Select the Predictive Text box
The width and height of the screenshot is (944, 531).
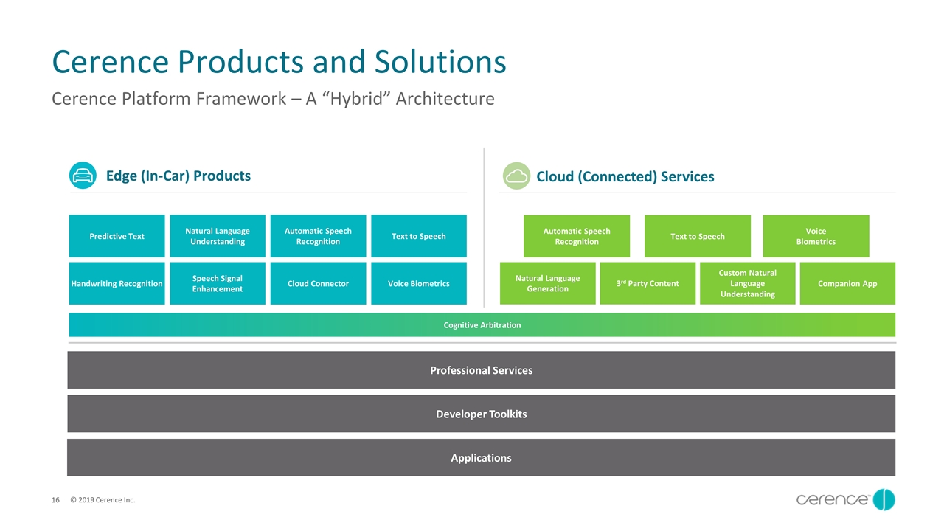point(117,236)
